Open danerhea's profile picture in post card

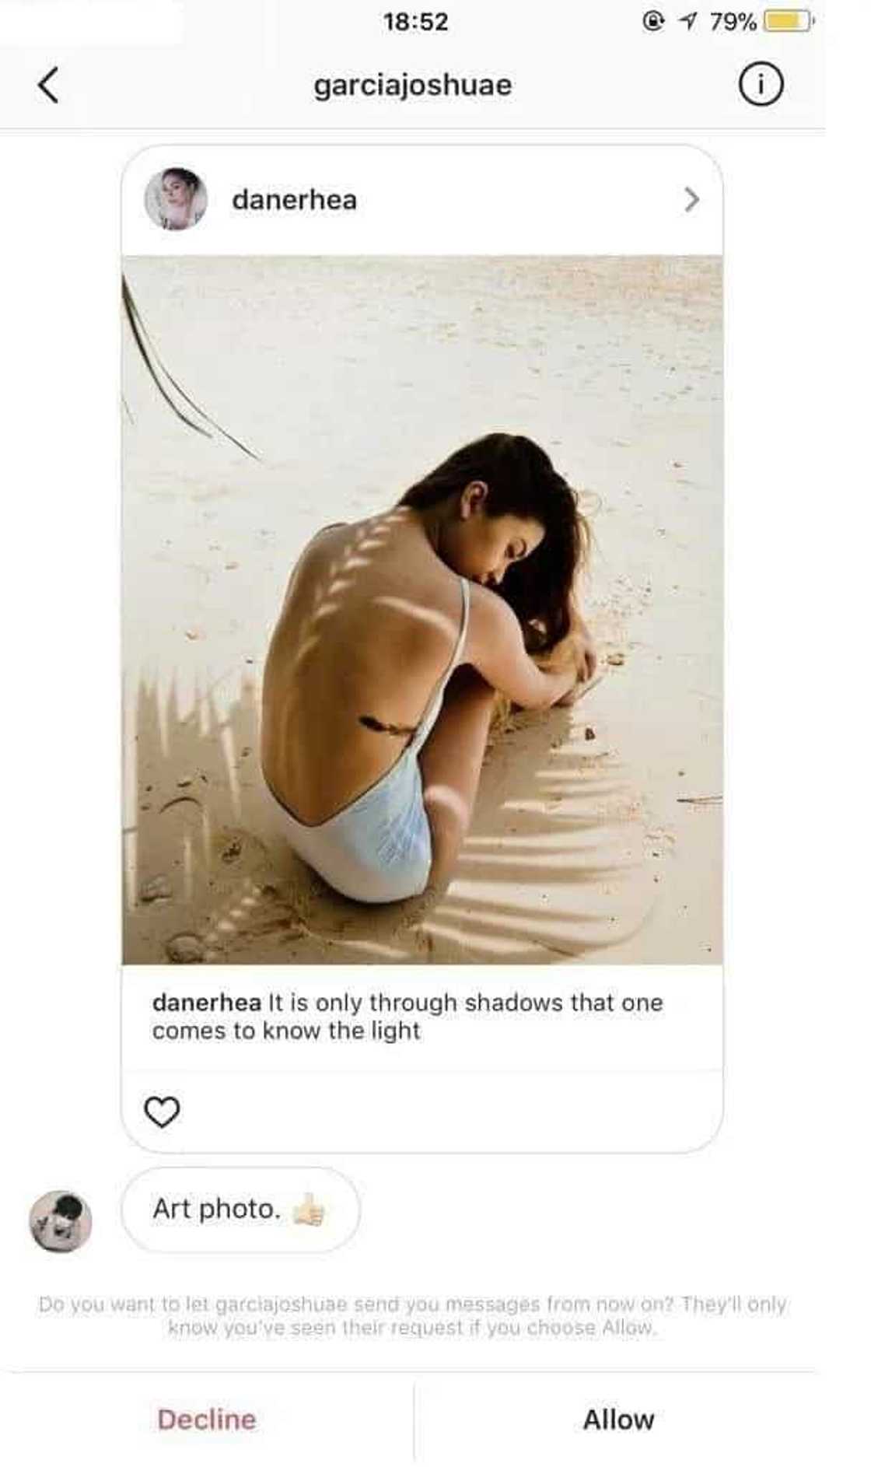(x=177, y=199)
